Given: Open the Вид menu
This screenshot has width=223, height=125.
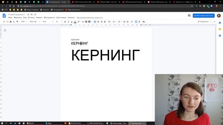Looking at the screenshot, I should pyautogui.click(x=25, y=18).
